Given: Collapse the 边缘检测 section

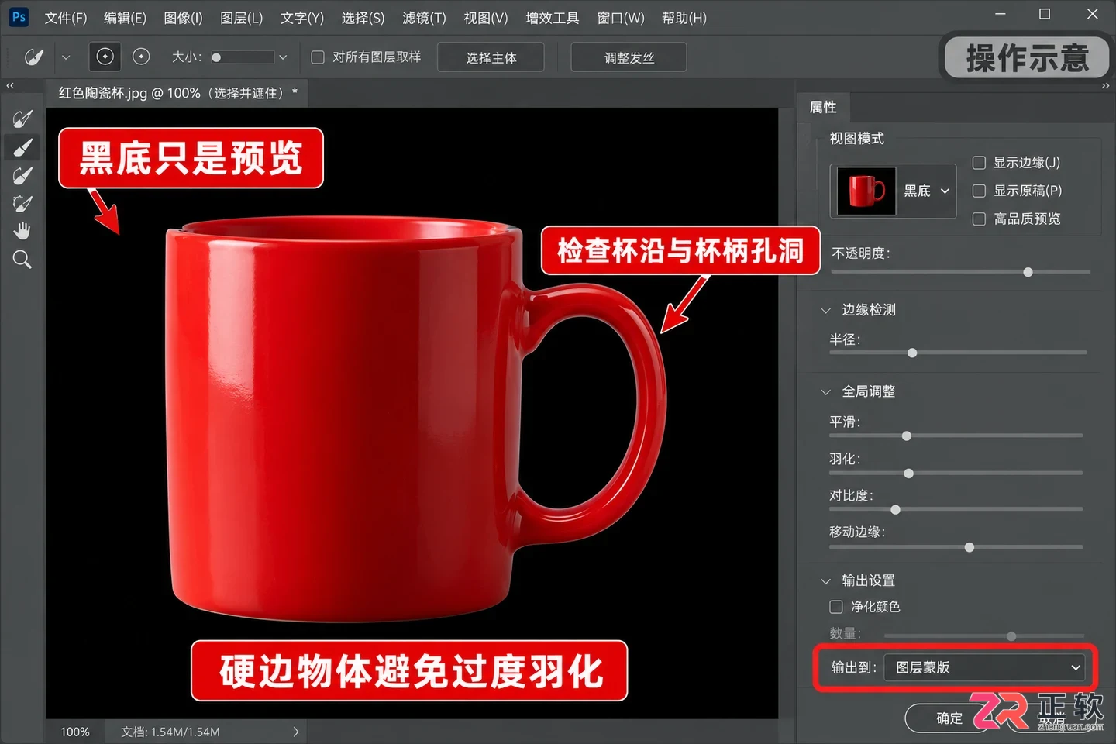Looking at the screenshot, I should point(825,310).
